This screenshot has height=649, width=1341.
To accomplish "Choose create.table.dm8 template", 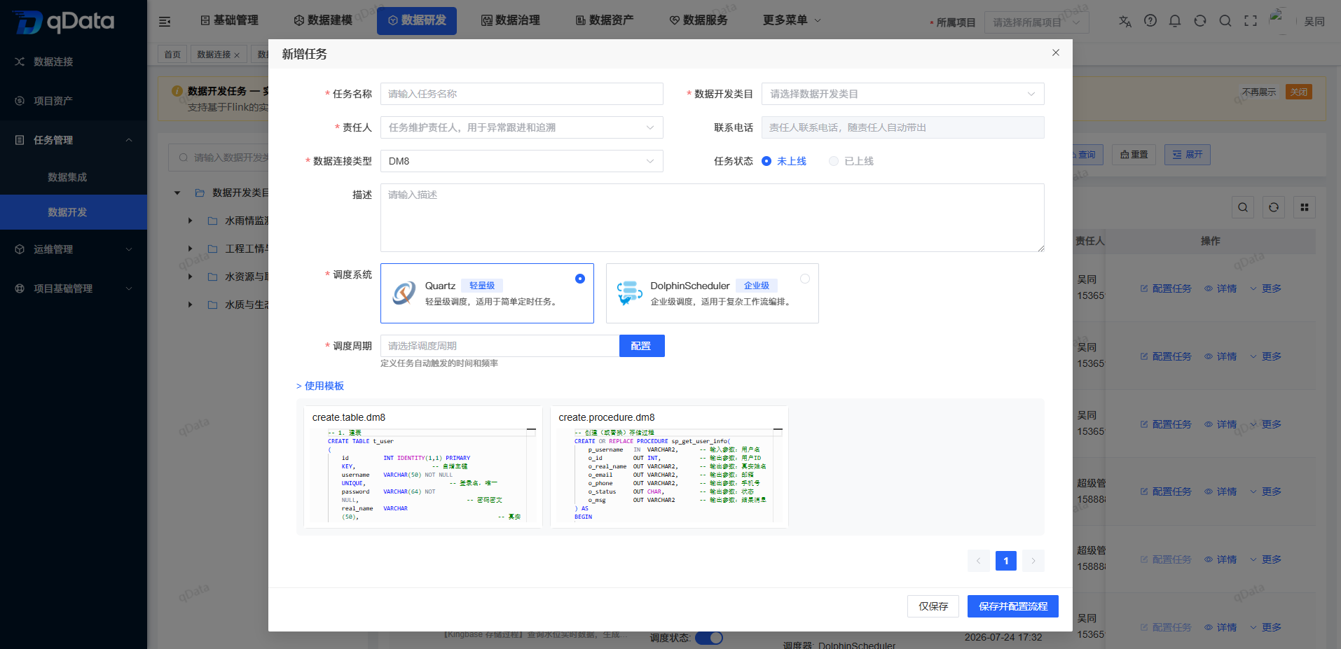I will coord(423,467).
